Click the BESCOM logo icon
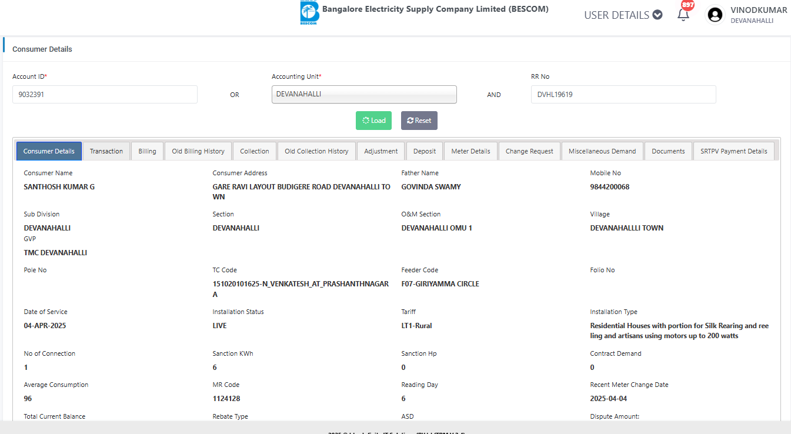The image size is (791, 434). pos(309,12)
